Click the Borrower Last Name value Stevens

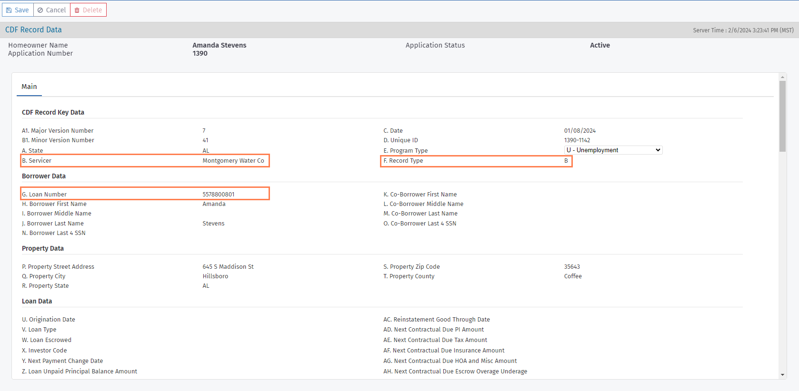[213, 224]
